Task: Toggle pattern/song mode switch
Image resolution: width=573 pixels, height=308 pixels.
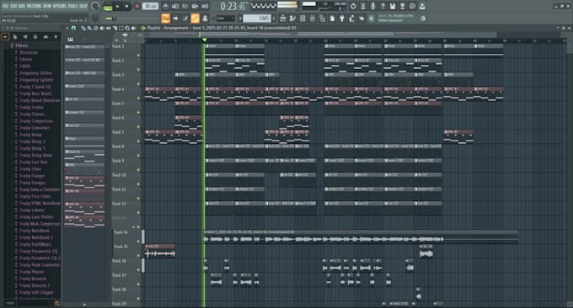Action: [108, 7]
